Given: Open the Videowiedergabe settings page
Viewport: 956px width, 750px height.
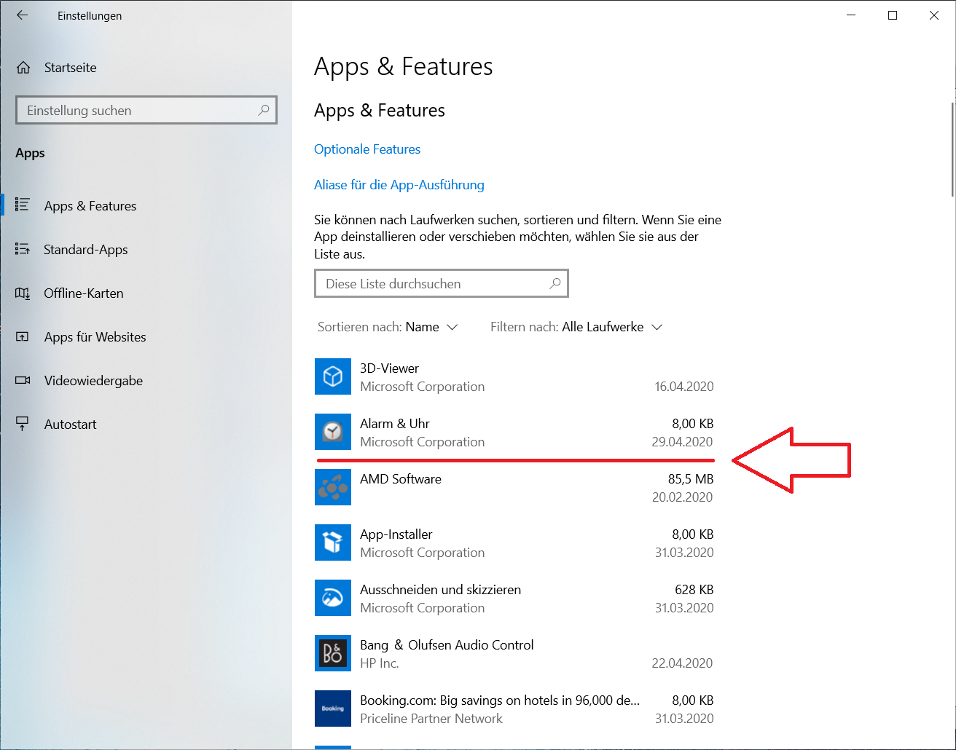Looking at the screenshot, I should click(x=93, y=381).
